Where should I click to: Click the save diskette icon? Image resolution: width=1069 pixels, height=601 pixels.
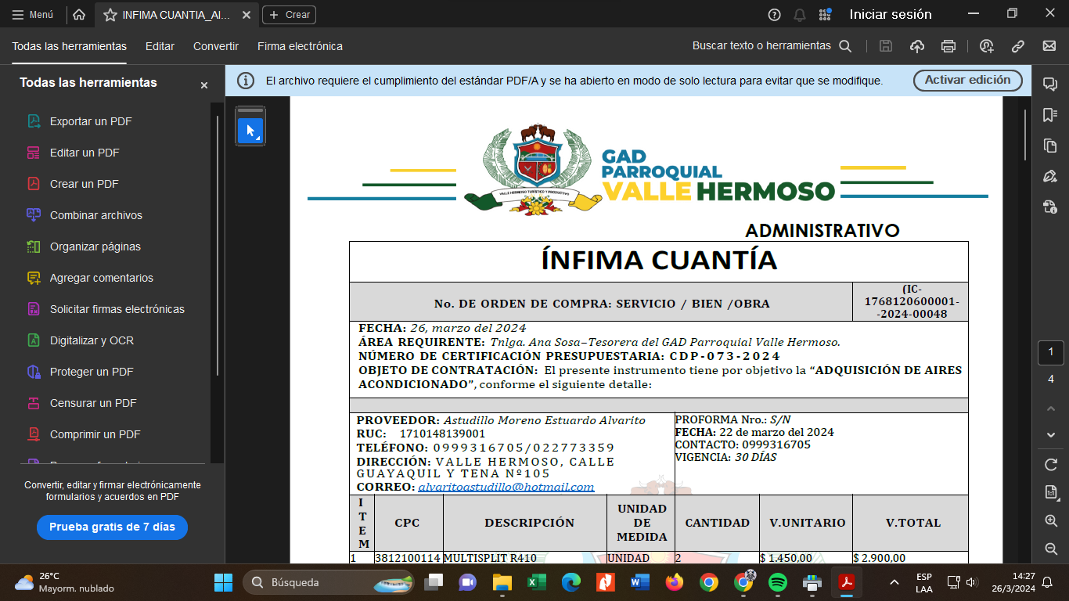pyautogui.click(x=886, y=46)
